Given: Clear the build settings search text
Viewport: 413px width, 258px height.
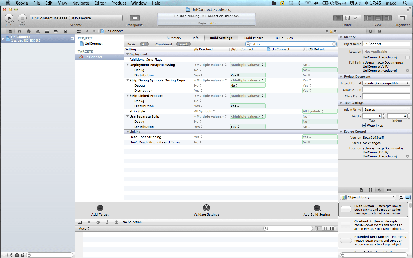Looking at the screenshot, I should (334, 44).
